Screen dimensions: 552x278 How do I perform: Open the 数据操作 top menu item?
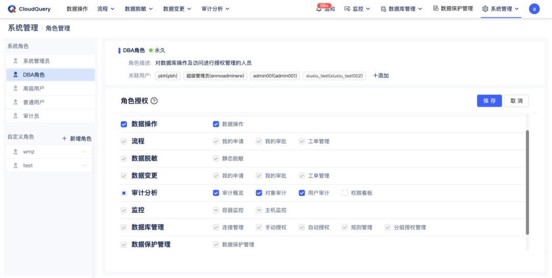pyautogui.click(x=77, y=9)
